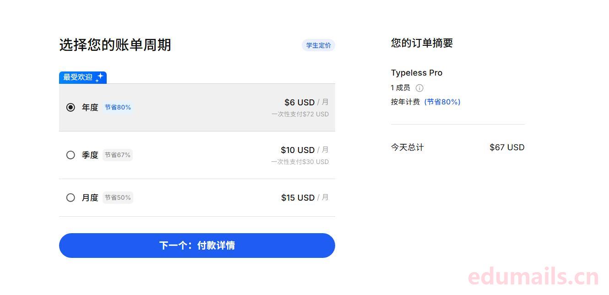The image size is (609, 295).
Task: Click 下一个：付款详情 button
Action: [x=197, y=246]
